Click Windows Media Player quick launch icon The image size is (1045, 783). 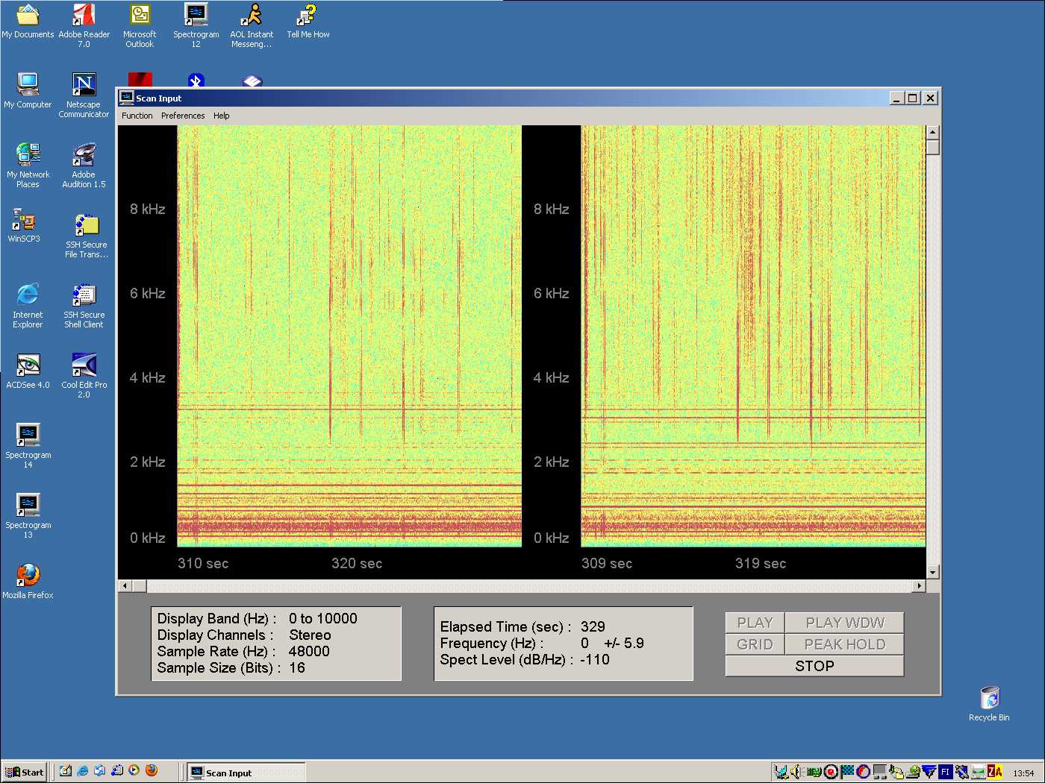(x=134, y=771)
